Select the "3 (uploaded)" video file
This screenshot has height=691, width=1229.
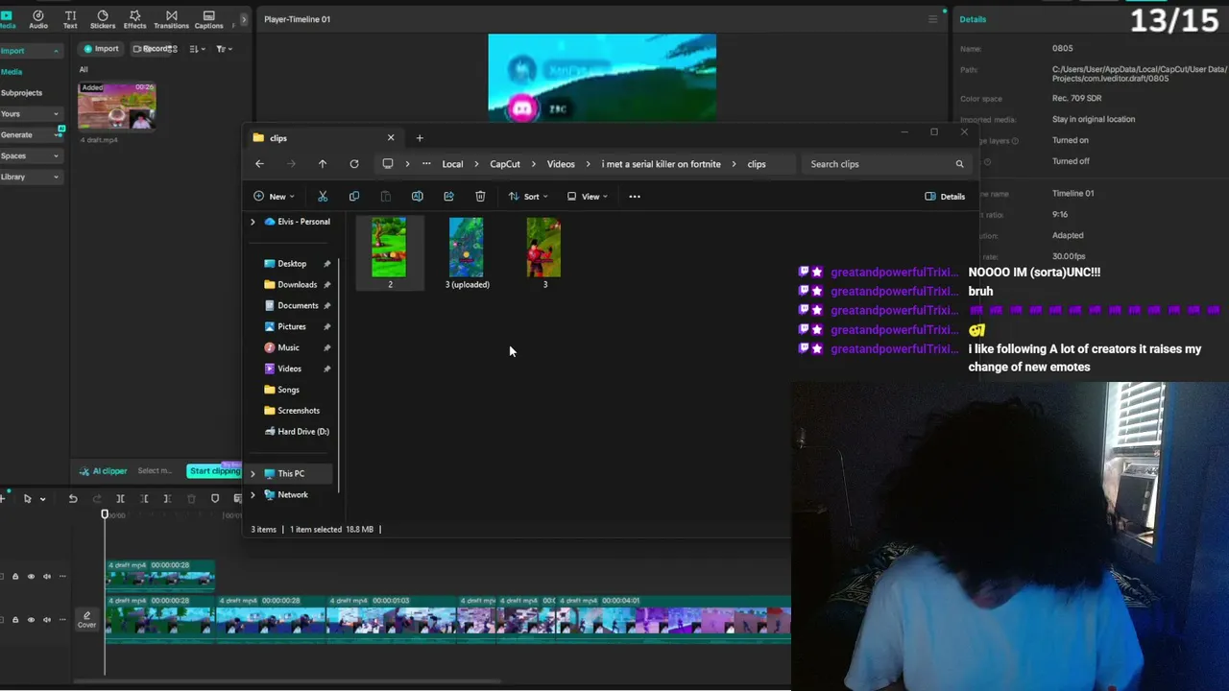coord(467,253)
